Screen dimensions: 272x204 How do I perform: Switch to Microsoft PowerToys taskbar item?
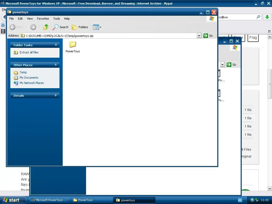pyautogui.click(x=49, y=200)
